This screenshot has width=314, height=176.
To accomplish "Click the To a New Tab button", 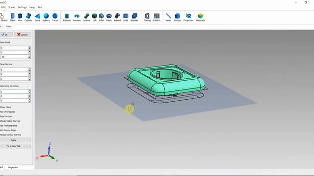I will [x=15, y=146].
